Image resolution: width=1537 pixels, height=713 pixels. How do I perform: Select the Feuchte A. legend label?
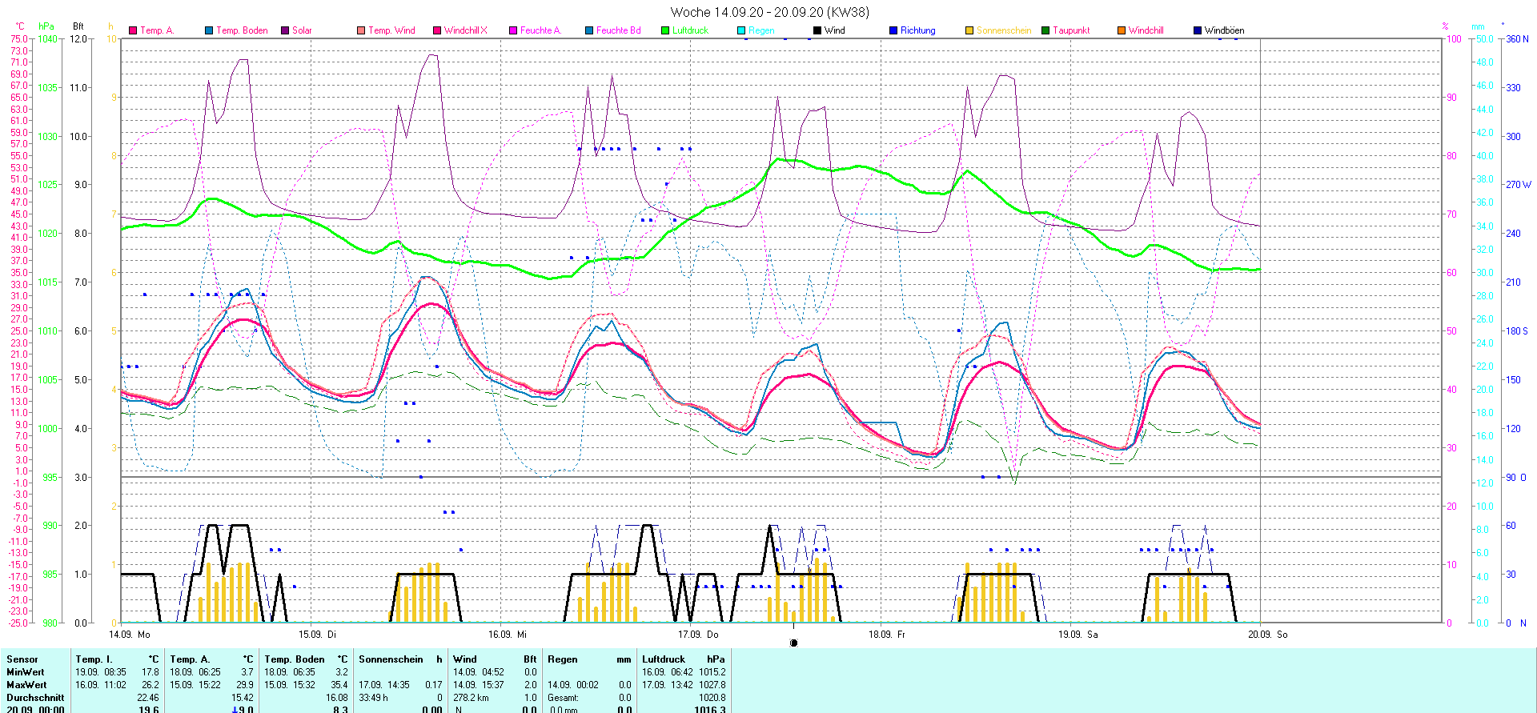pos(540,30)
